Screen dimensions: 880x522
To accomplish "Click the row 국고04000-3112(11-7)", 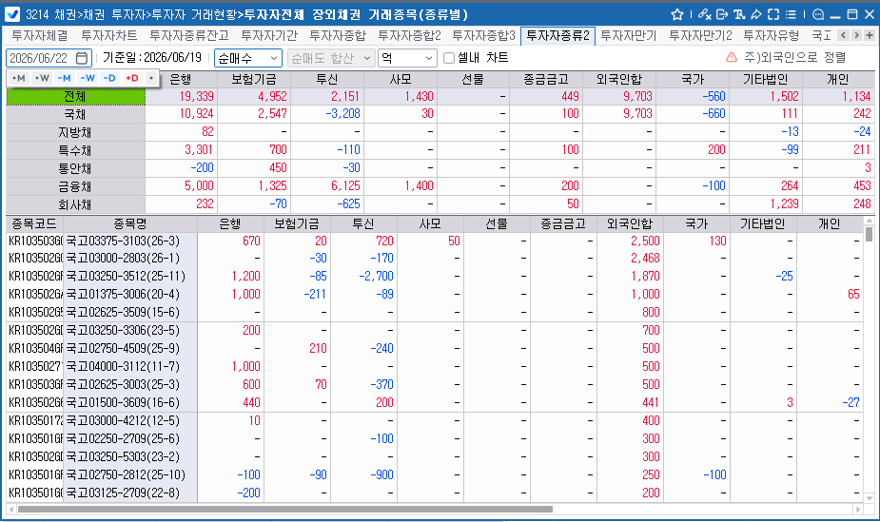I will click(x=433, y=367).
